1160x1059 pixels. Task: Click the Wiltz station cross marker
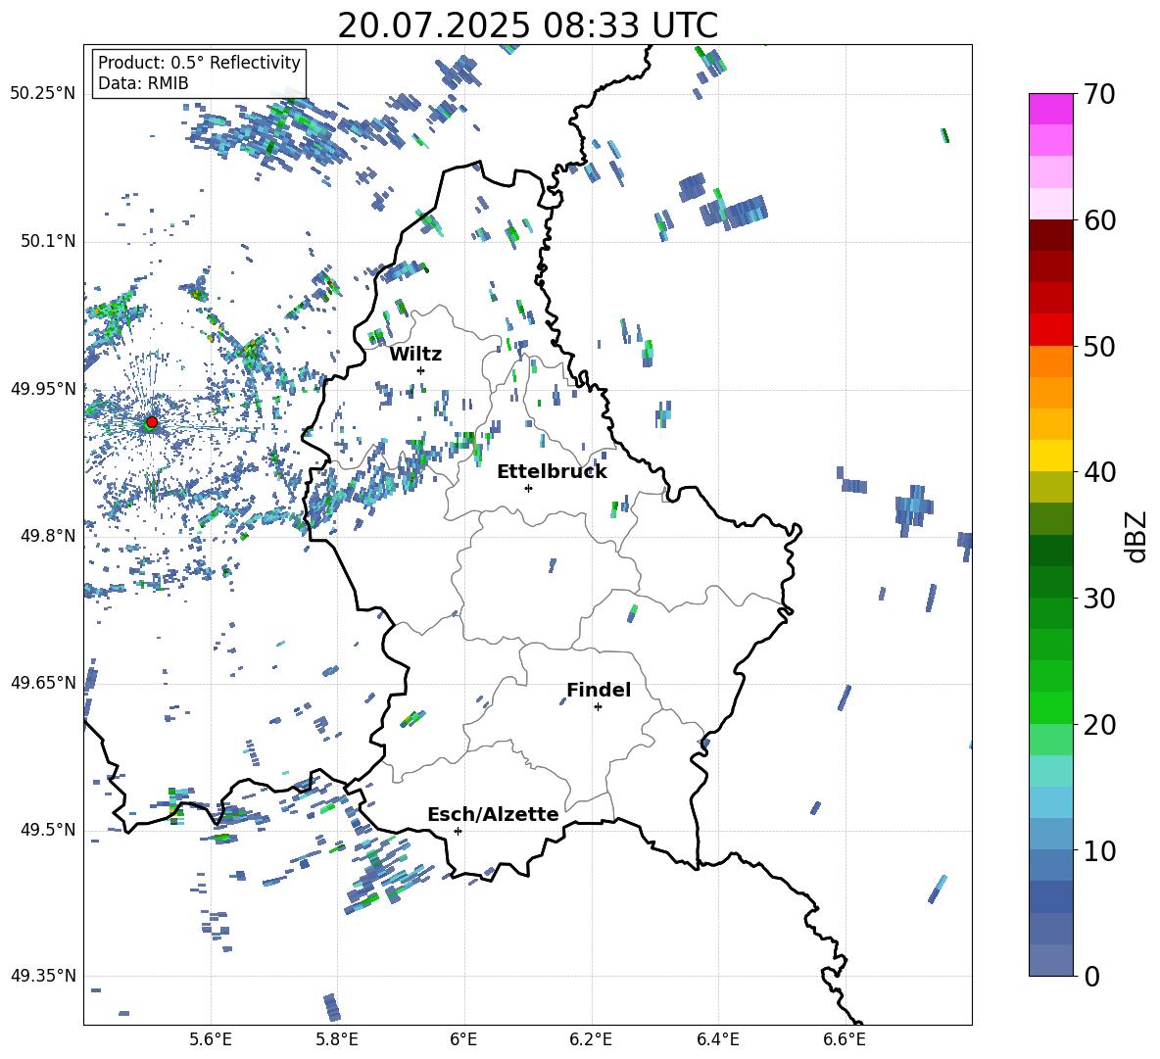(x=421, y=370)
